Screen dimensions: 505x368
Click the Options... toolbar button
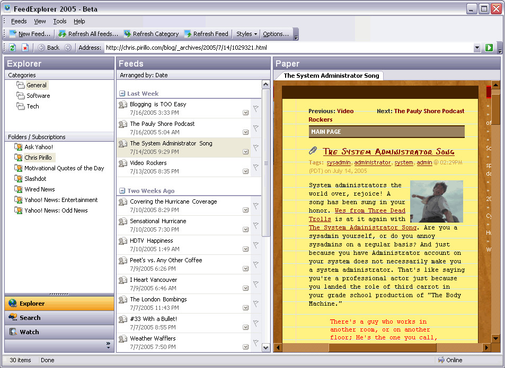pos(276,34)
